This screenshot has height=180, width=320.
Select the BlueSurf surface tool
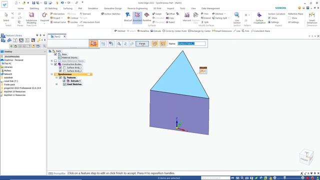pos(128,16)
